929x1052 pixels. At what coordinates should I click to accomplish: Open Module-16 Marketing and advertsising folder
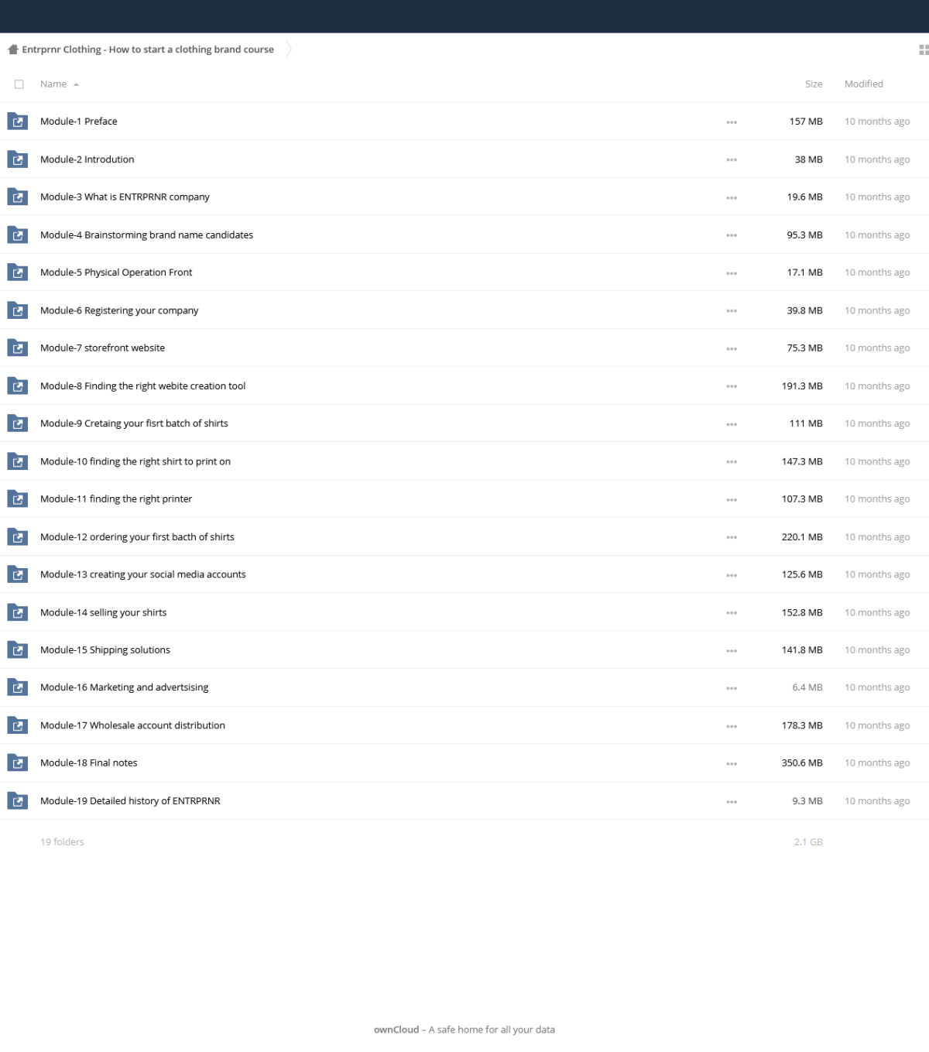coord(124,687)
